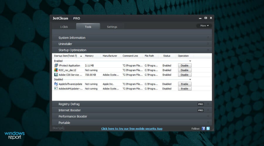Expand the Uninstaller section
Screen dimensions: 264x146
pos(132,44)
